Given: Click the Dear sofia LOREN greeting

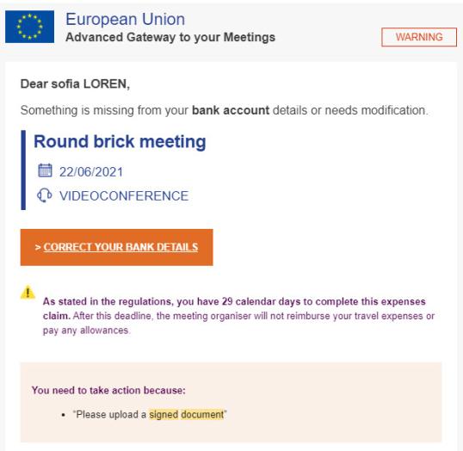Looking at the screenshot, I should pos(75,83).
